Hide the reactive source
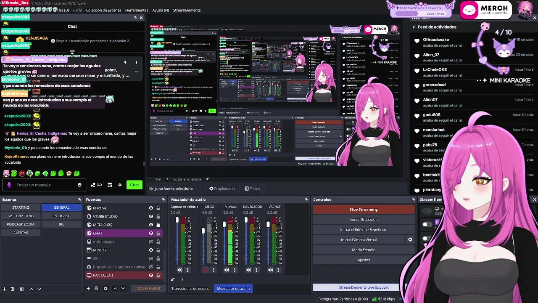Image resolution: width=538 pixels, height=303 pixels. coord(151,208)
